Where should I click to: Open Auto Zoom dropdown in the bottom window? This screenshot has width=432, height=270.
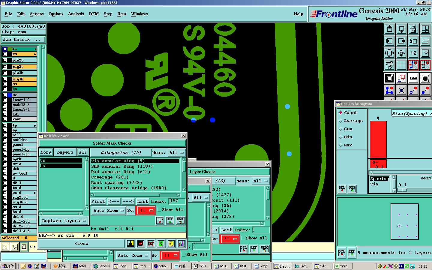tap(133, 256)
